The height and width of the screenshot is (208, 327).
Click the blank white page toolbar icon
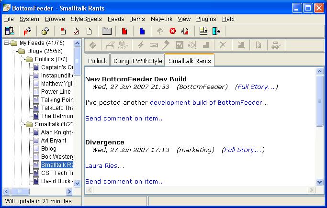89,31
